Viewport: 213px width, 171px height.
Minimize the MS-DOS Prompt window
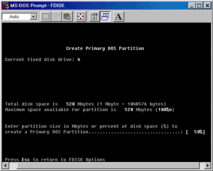192,6
